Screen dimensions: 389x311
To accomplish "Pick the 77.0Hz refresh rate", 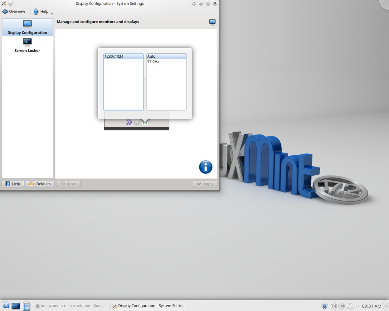I will [166, 62].
